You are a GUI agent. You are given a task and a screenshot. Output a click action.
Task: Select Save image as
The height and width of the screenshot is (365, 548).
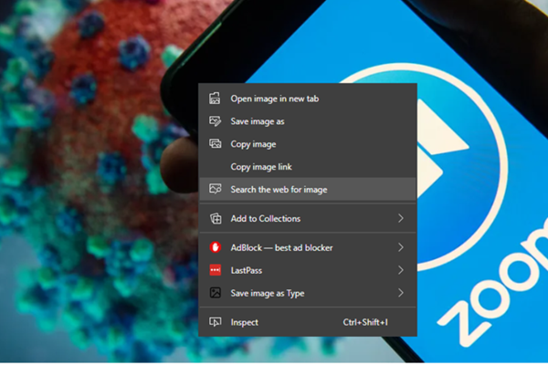pos(308,121)
